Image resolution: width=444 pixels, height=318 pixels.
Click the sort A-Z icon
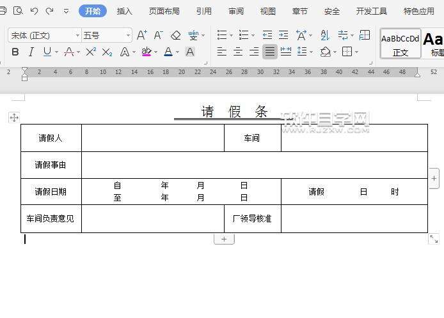pos(325,35)
